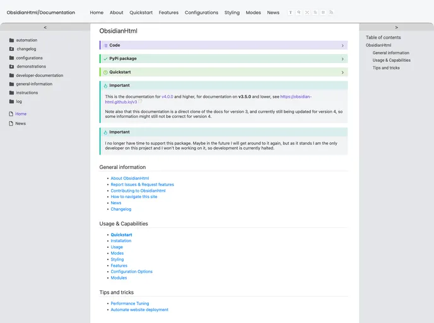Expand the Quickstart callout chevron
The width and height of the screenshot is (434, 323).
tap(343, 73)
